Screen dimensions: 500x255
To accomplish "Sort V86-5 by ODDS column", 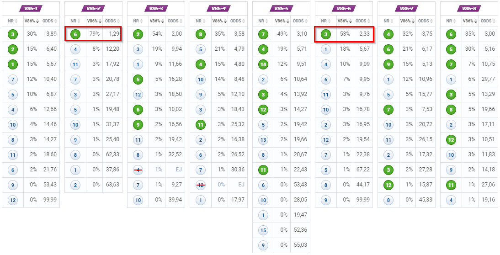I will point(300,21).
